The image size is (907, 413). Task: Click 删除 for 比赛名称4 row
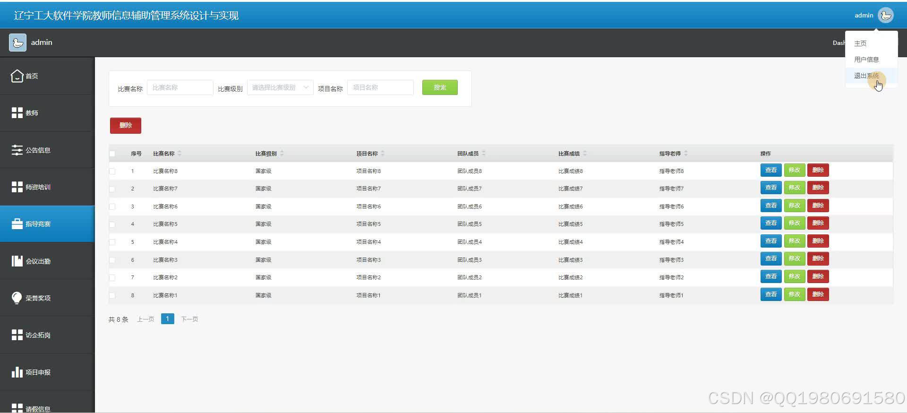pyautogui.click(x=818, y=241)
